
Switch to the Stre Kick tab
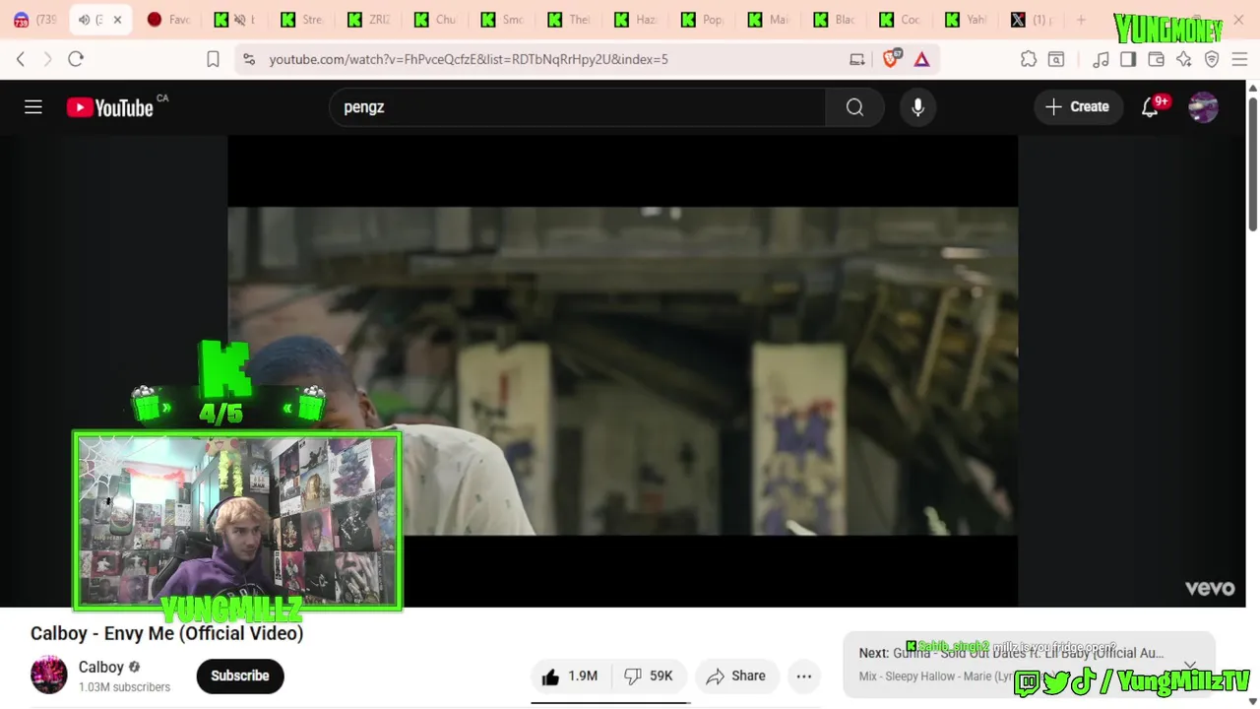click(303, 20)
